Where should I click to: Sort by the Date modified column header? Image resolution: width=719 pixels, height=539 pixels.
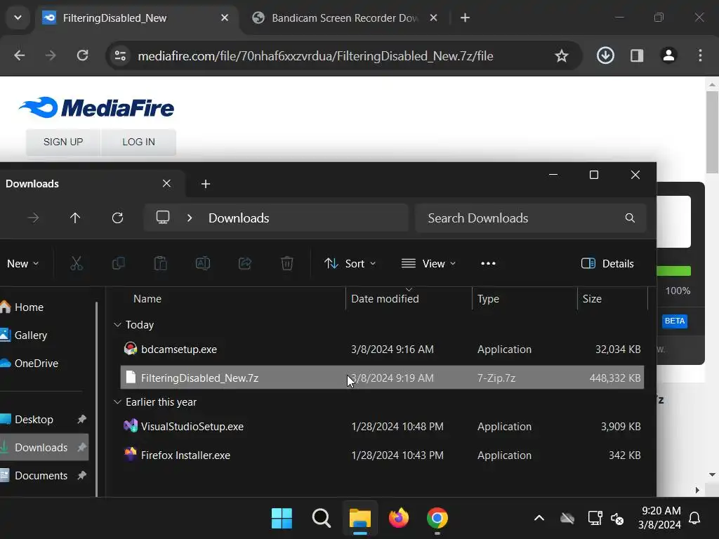click(385, 299)
